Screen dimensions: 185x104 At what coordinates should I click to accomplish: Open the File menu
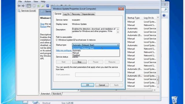[20, 1]
